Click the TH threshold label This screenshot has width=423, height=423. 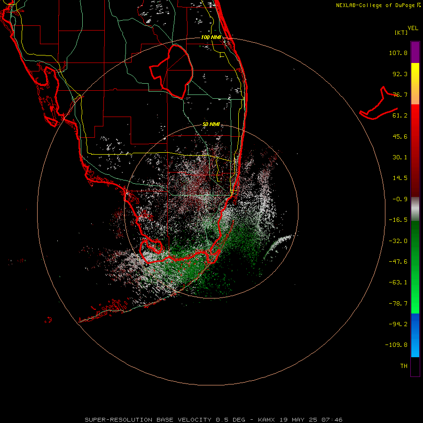[404, 366]
